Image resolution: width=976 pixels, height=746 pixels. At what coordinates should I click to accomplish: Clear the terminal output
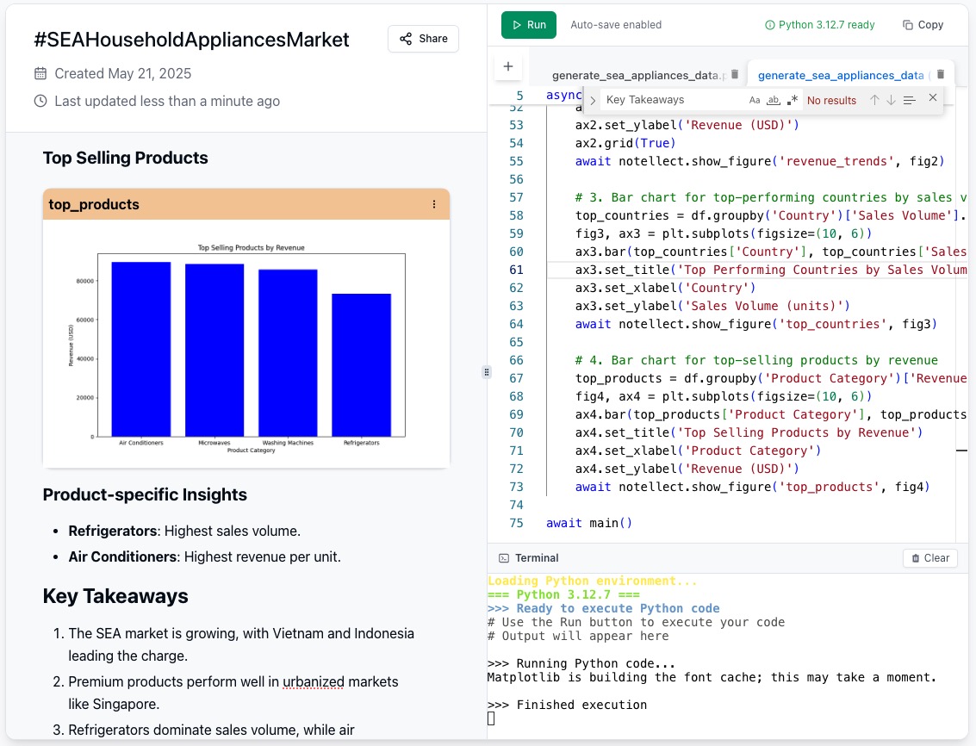tap(930, 558)
